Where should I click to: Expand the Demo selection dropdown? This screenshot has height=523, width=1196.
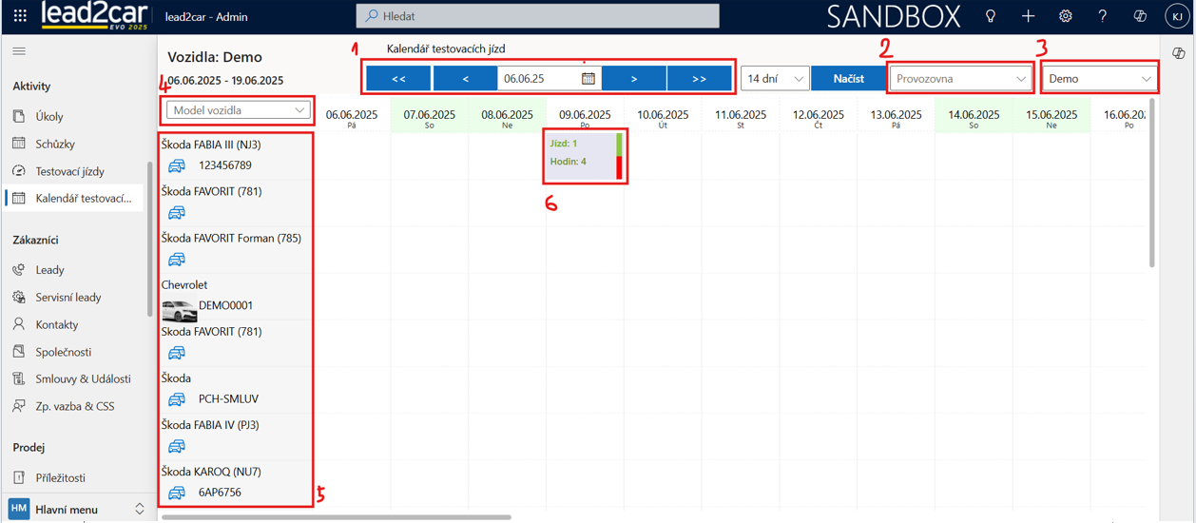click(1099, 79)
